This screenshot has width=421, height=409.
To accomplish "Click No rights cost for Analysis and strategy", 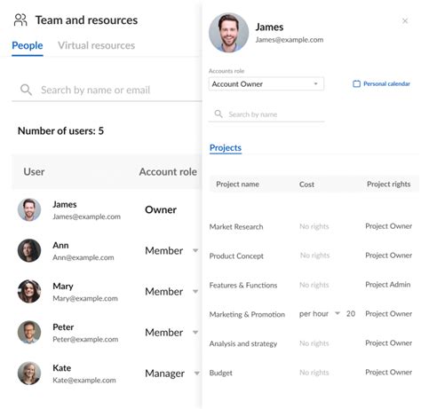I will [x=314, y=343].
